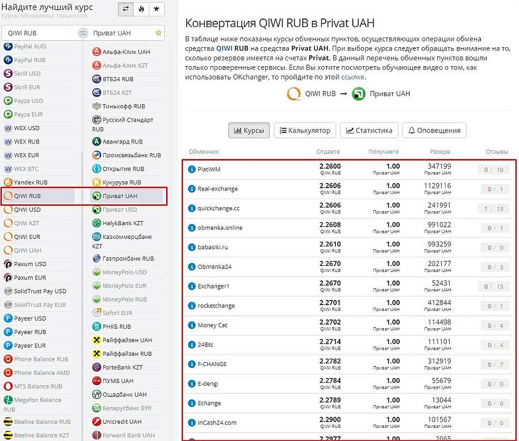The image size is (519, 441).
Task: Select Ощадбанк UAH in the receive list
Action: (120, 394)
